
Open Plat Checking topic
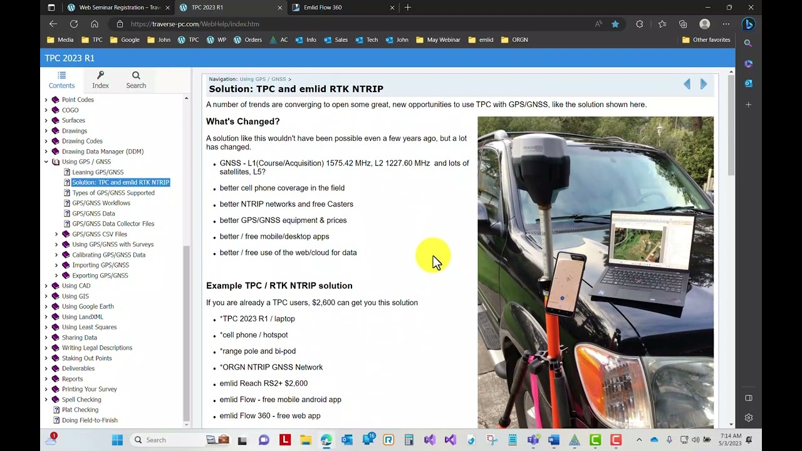(x=80, y=410)
